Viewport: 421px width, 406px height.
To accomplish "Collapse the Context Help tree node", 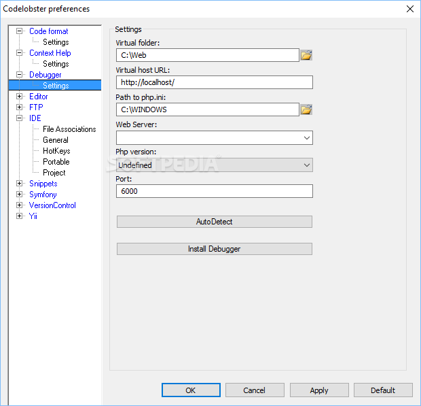I will tap(19, 53).
